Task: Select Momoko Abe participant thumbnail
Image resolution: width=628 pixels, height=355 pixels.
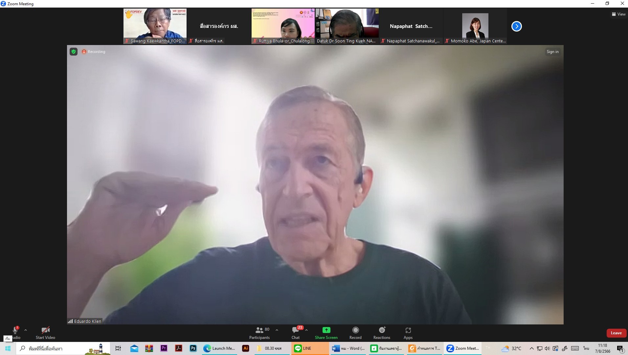Action: 475,26
